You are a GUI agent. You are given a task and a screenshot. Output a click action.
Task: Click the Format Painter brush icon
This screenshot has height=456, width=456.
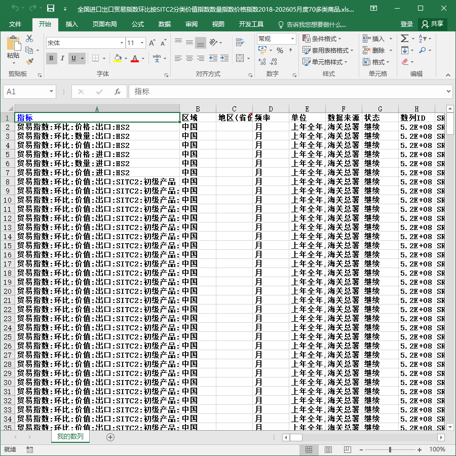30,62
